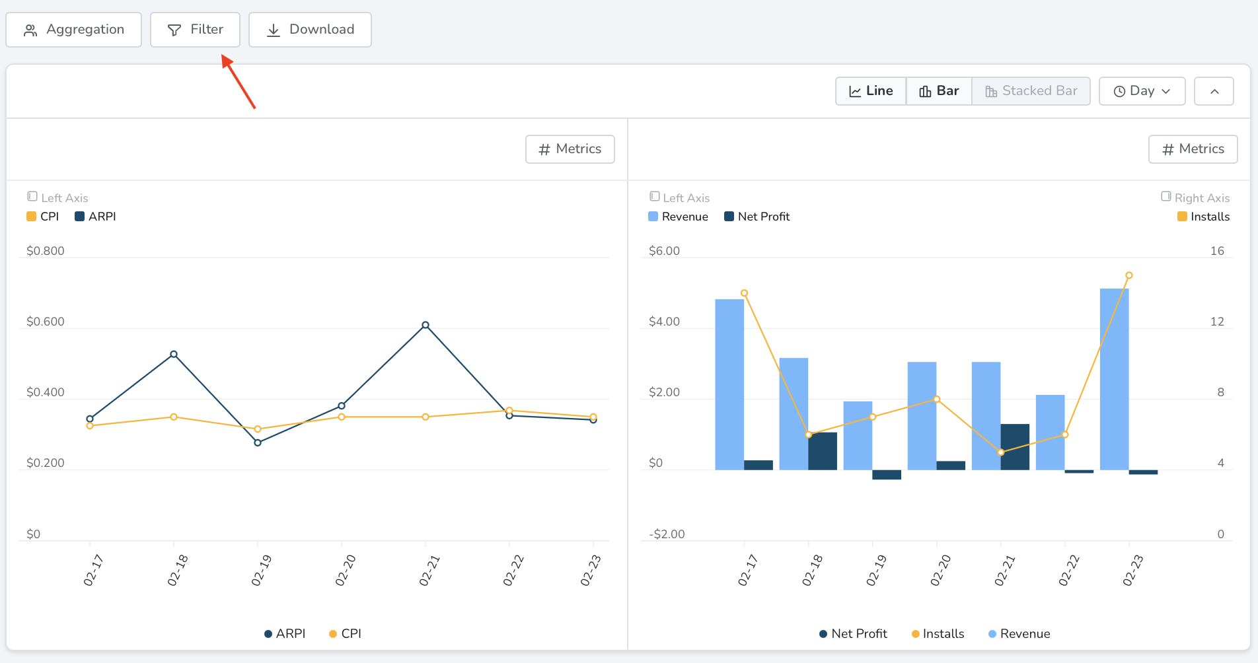Open the Filter panel
This screenshot has height=663, width=1258.
(195, 30)
